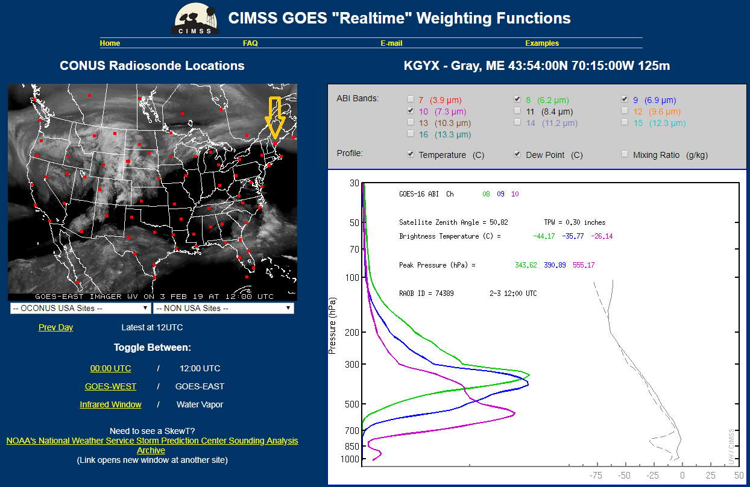
Task: Click the Prev Day link
Action: 55,327
